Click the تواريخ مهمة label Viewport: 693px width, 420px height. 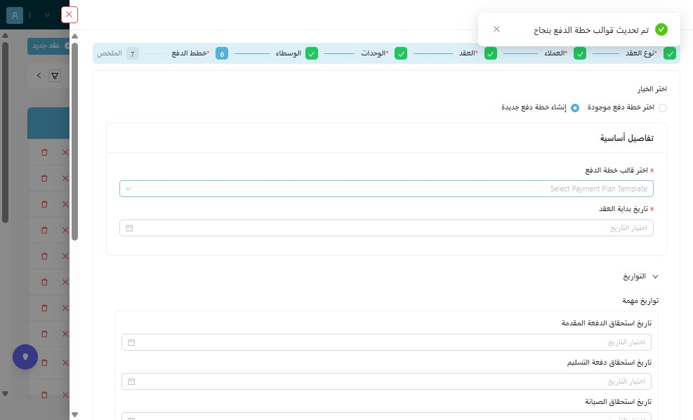[x=640, y=301]
